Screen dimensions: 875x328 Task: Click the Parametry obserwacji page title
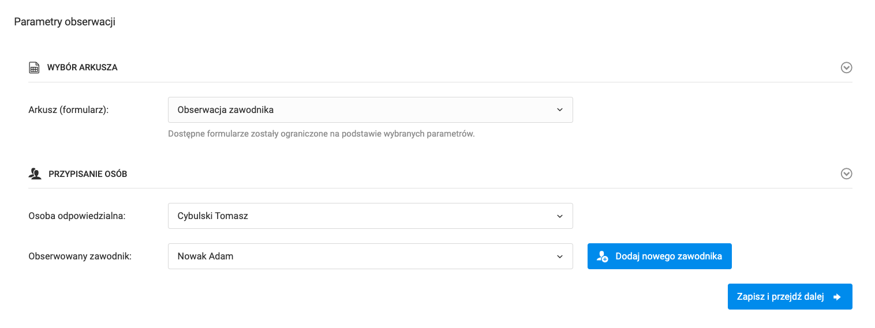click(65, 22)
